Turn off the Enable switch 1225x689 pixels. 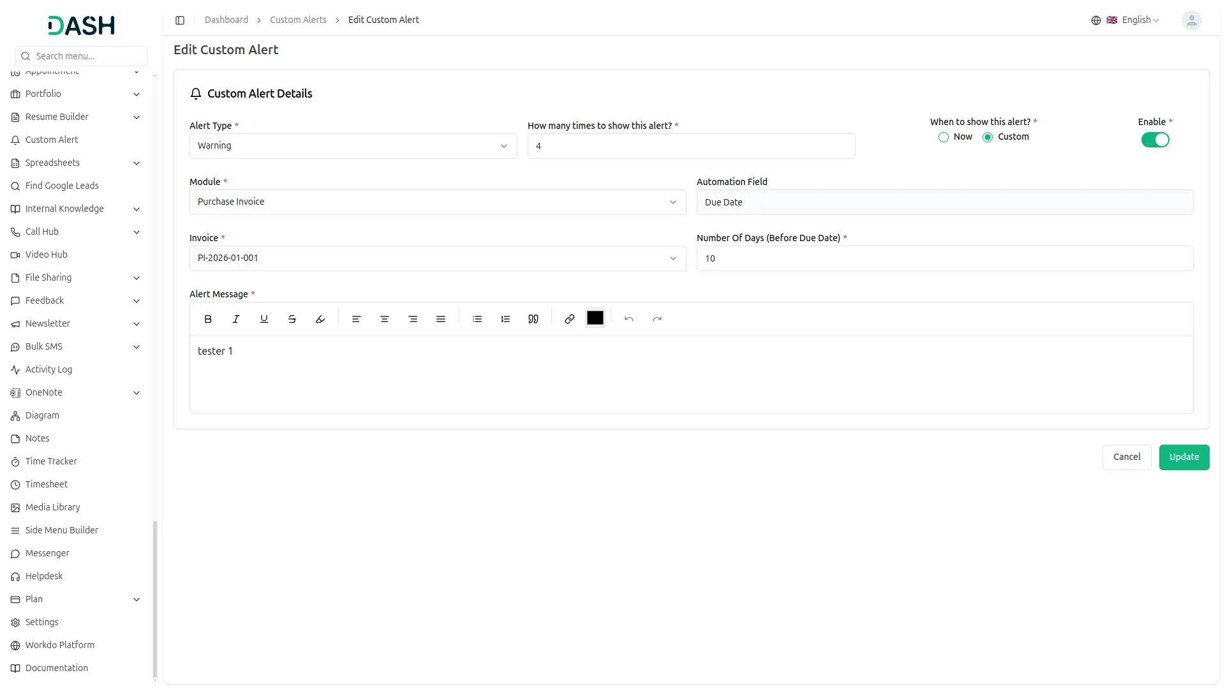click(x=1155, y=140)
